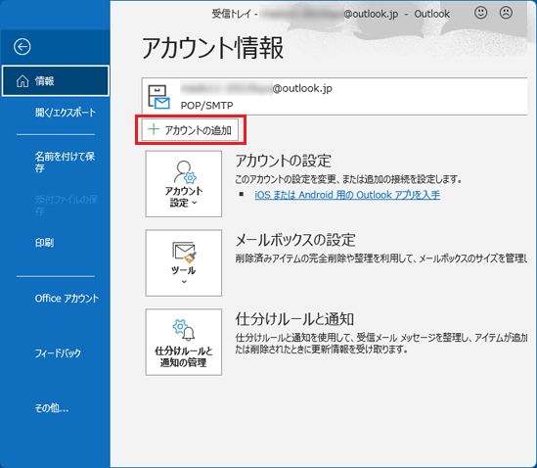Select the POP/SMTP account dropdown box

click(x=335, y=96)
